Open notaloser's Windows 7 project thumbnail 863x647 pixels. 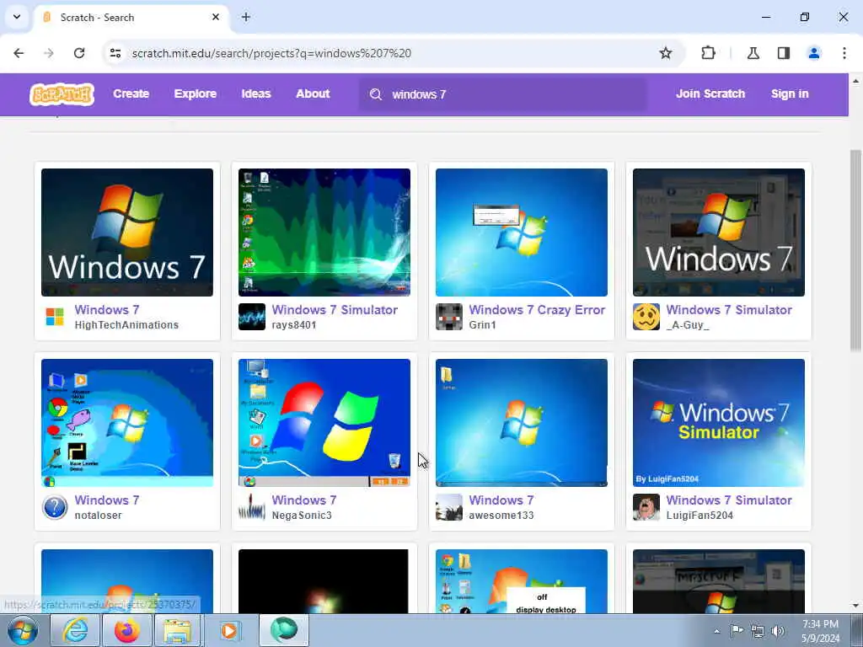tap(127, 423)
